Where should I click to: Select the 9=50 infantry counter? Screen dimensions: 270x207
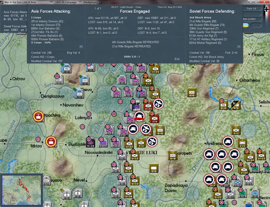pos(230,194)
